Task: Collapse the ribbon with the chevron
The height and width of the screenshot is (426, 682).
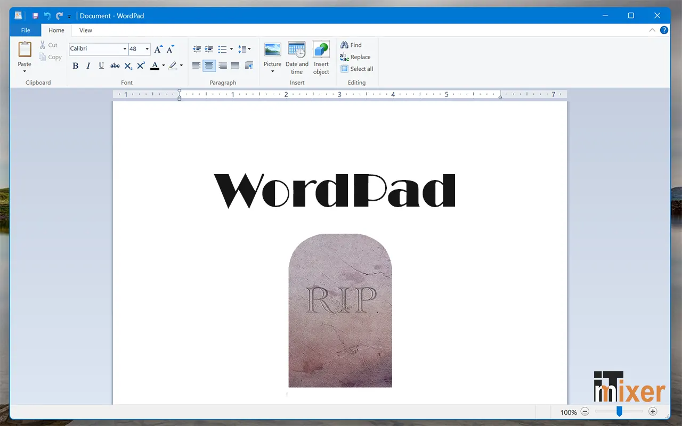Action: [652, 30]
